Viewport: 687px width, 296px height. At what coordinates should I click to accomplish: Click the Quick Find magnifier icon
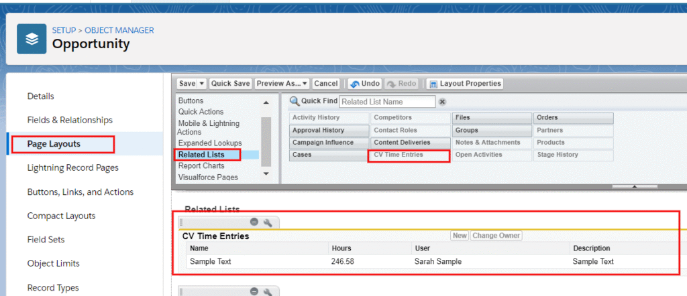point(294,102)
